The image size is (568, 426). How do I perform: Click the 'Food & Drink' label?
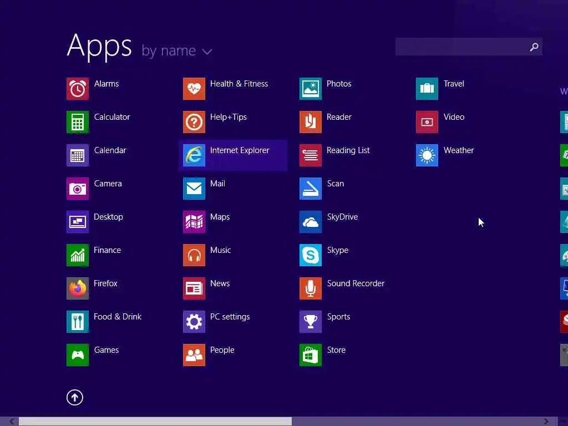click(x=118, y=317)
